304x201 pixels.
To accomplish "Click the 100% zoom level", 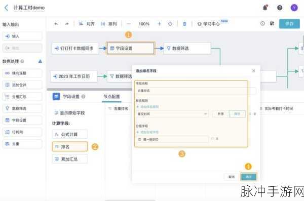I will (144, 24).
